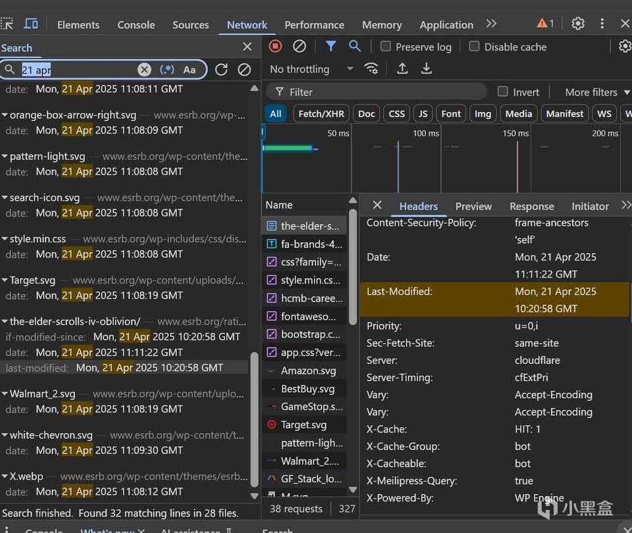Screen dimensions: 632x533
Task: Import HAR file with upload icon
Action: pyautogui.click(x=402, y=69)
